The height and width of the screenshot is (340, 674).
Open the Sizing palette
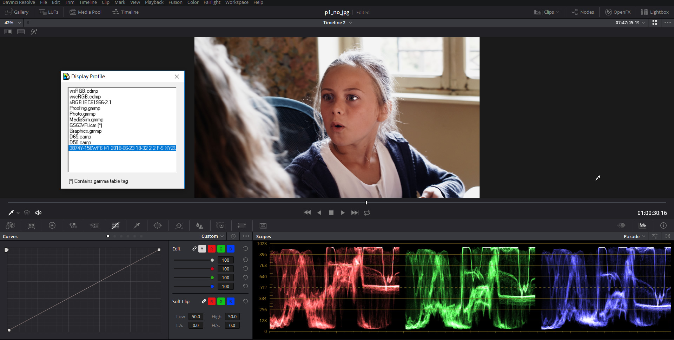point(242,225)
